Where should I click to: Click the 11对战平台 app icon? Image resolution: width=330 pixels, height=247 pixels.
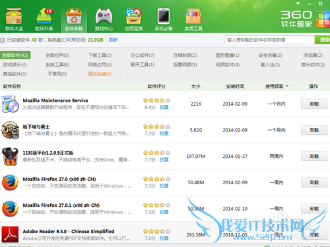tap(10, 156)
